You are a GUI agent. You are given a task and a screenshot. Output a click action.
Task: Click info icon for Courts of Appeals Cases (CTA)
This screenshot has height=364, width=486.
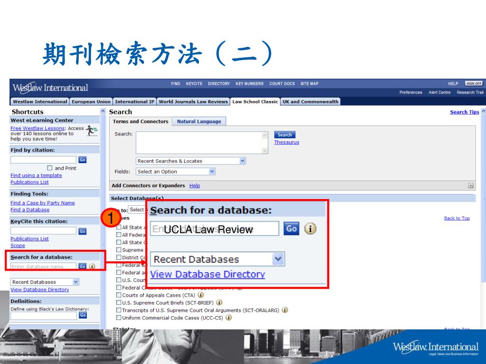pos(201,295)
